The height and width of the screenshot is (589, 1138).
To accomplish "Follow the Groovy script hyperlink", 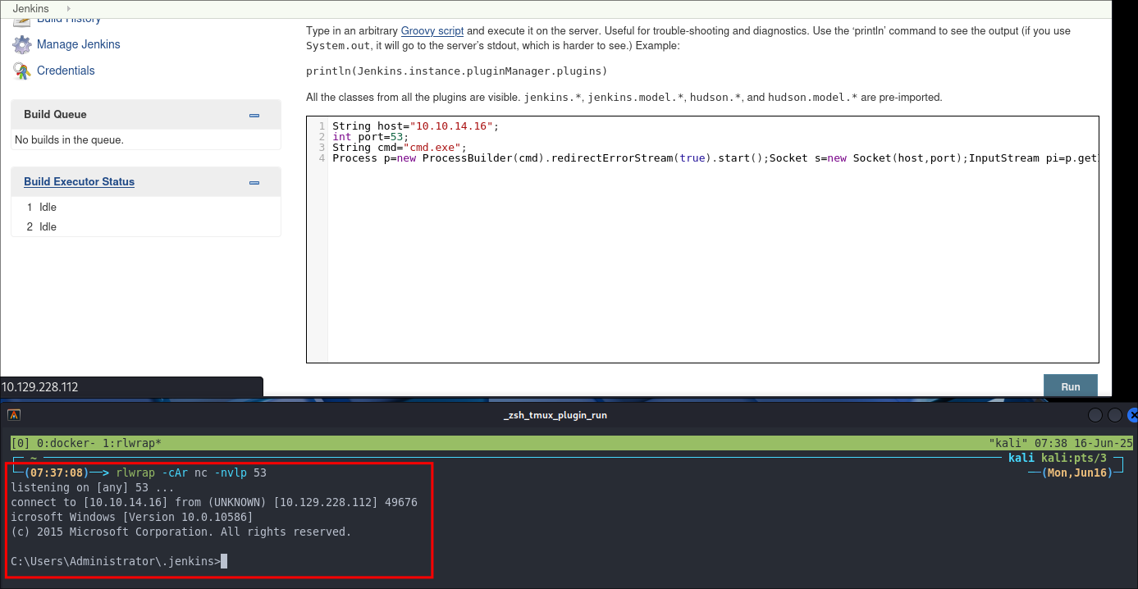I will point(432,31).
